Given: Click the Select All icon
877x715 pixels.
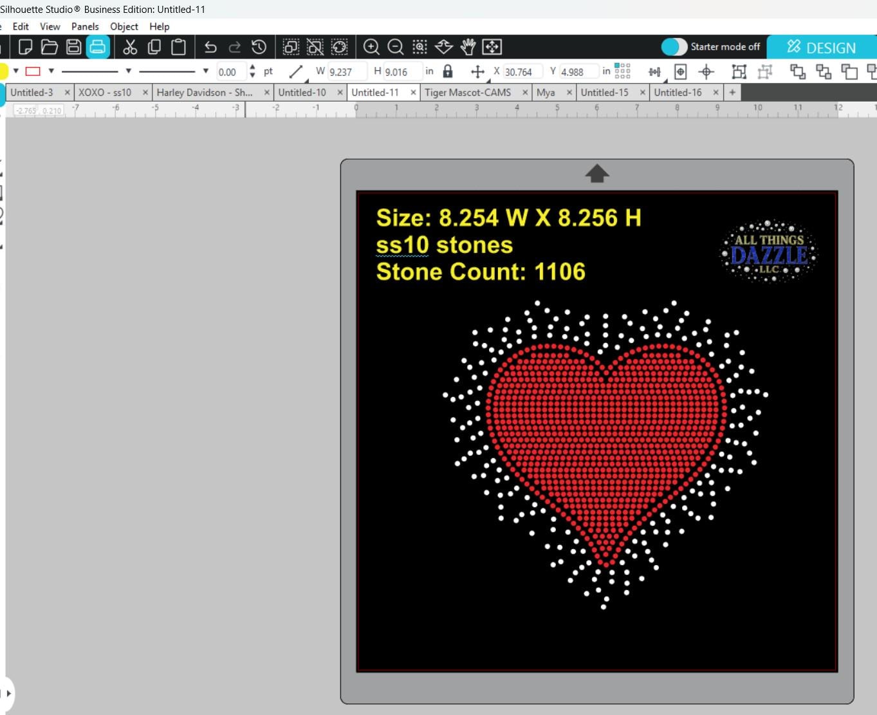Looking at the screenshot, I should click(x=291, y=47).
